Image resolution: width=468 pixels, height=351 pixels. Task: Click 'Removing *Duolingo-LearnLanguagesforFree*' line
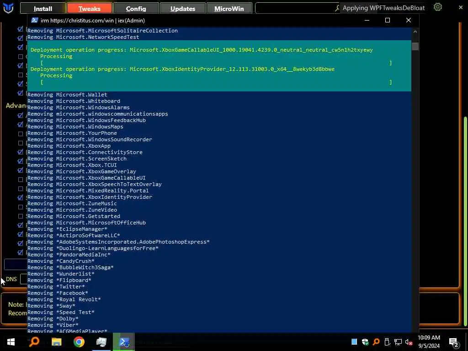[93, 248]
